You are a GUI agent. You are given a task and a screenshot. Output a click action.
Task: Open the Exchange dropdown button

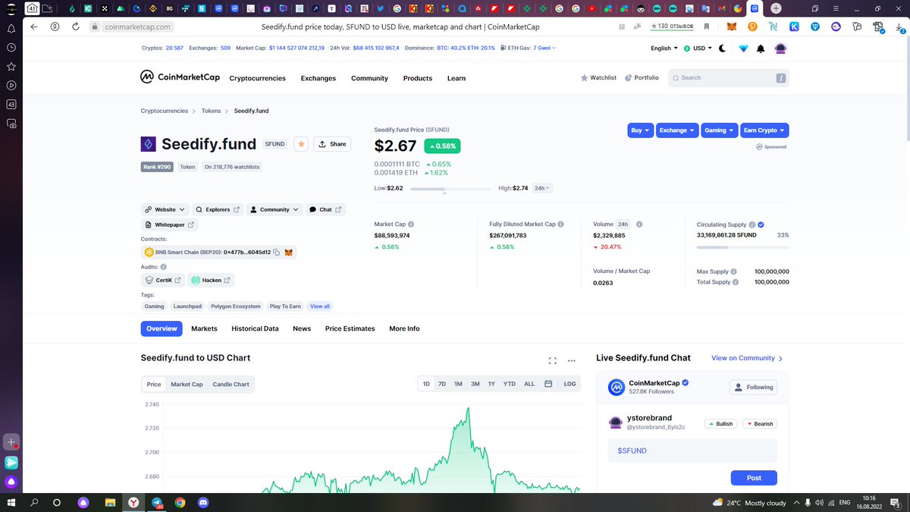coord(676,130)
